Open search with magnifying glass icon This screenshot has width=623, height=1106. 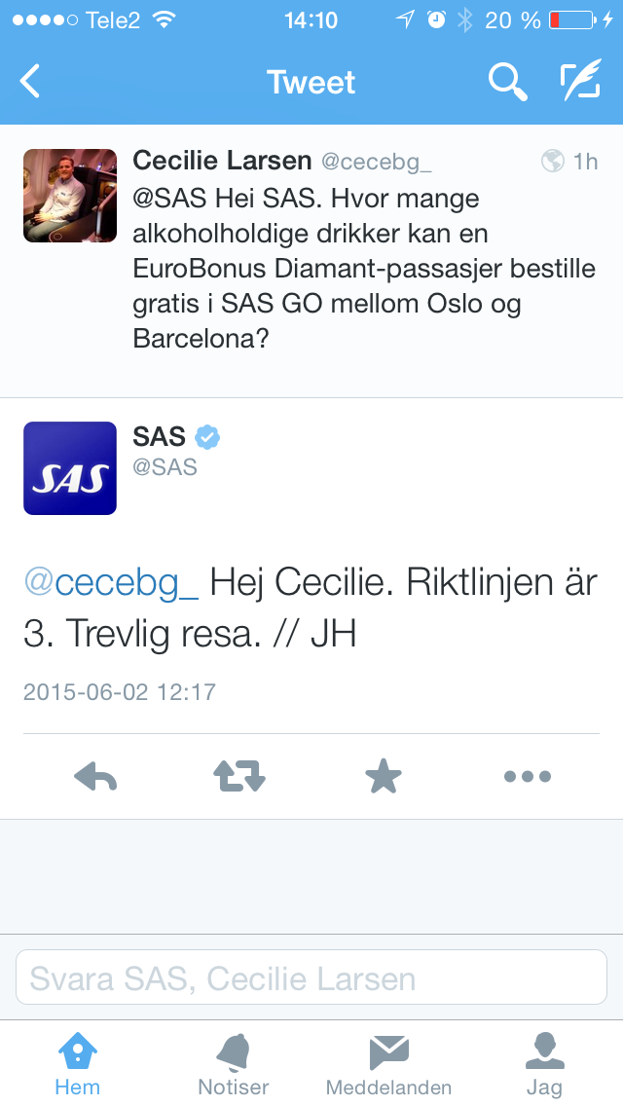507,82
